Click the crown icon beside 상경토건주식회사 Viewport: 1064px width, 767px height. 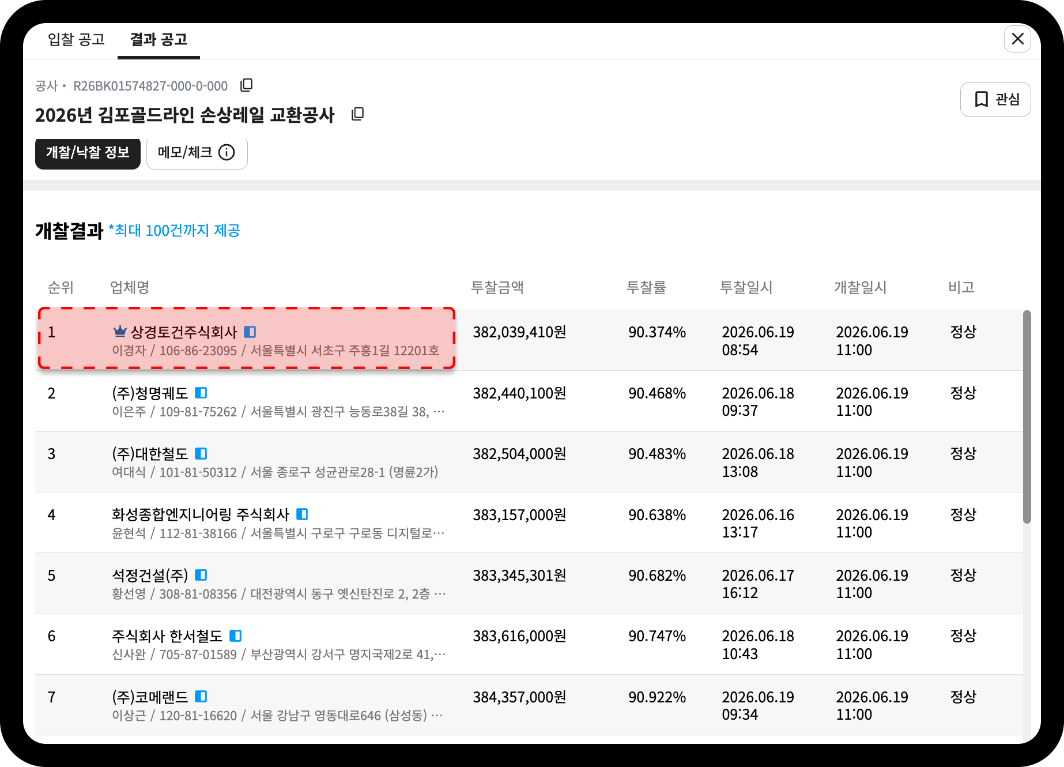pos(120,332)
